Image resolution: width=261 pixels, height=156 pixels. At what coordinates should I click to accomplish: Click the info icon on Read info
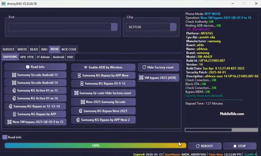click(x=28, y=67)
